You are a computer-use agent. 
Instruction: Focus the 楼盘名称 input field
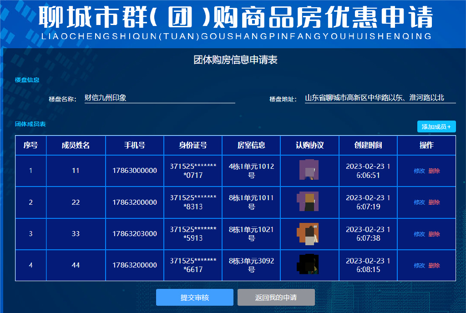pos(159,98)
